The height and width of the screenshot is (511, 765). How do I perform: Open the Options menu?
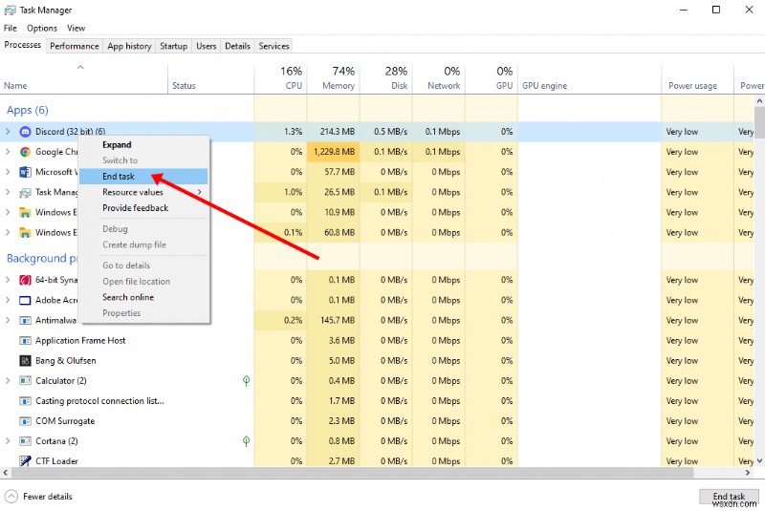(x=42, y=29)
